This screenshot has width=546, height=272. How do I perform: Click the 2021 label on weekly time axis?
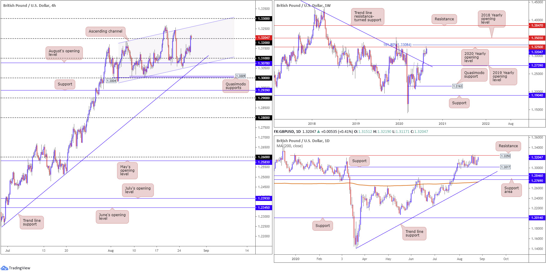click(442, 124)
